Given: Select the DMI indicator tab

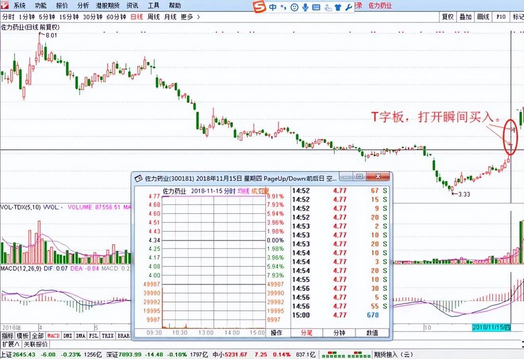Looking at the screenshot, I should tap(67, 336).
